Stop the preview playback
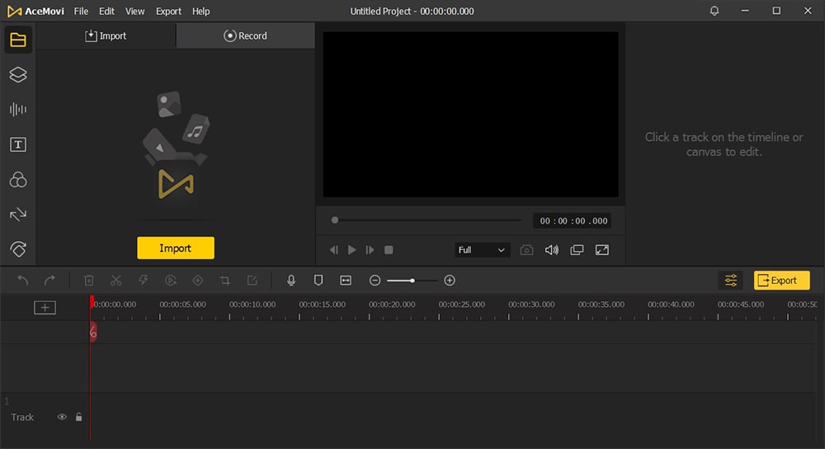 click(389, 250)
